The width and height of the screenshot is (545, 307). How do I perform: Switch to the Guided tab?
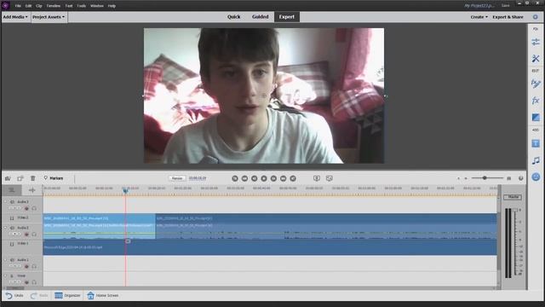[x=261, y=17]
